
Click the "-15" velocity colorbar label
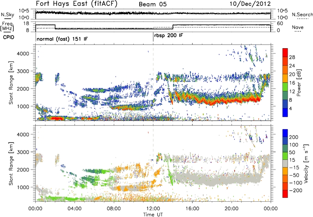(x=294, y=168)
